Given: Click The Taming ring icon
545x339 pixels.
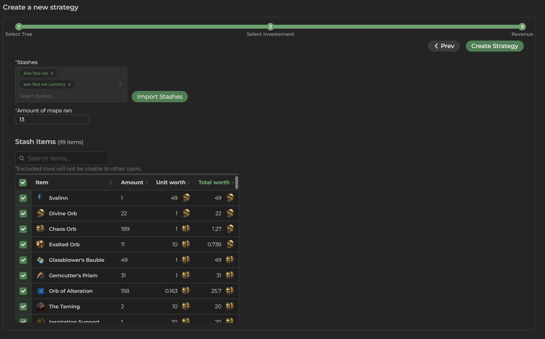Looking at the screenshot, I should click(x=40, y=307).
